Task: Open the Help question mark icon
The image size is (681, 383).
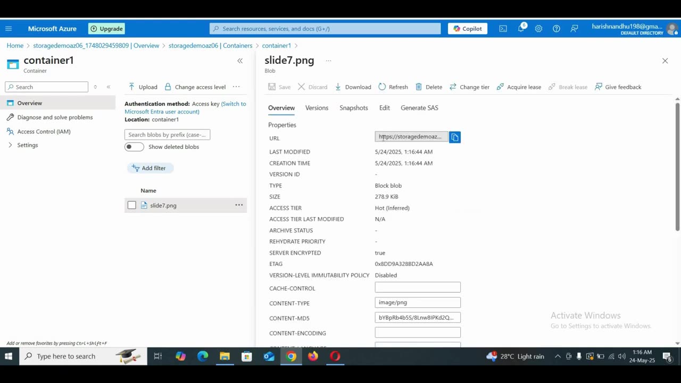Action: [x=557, y=29]
